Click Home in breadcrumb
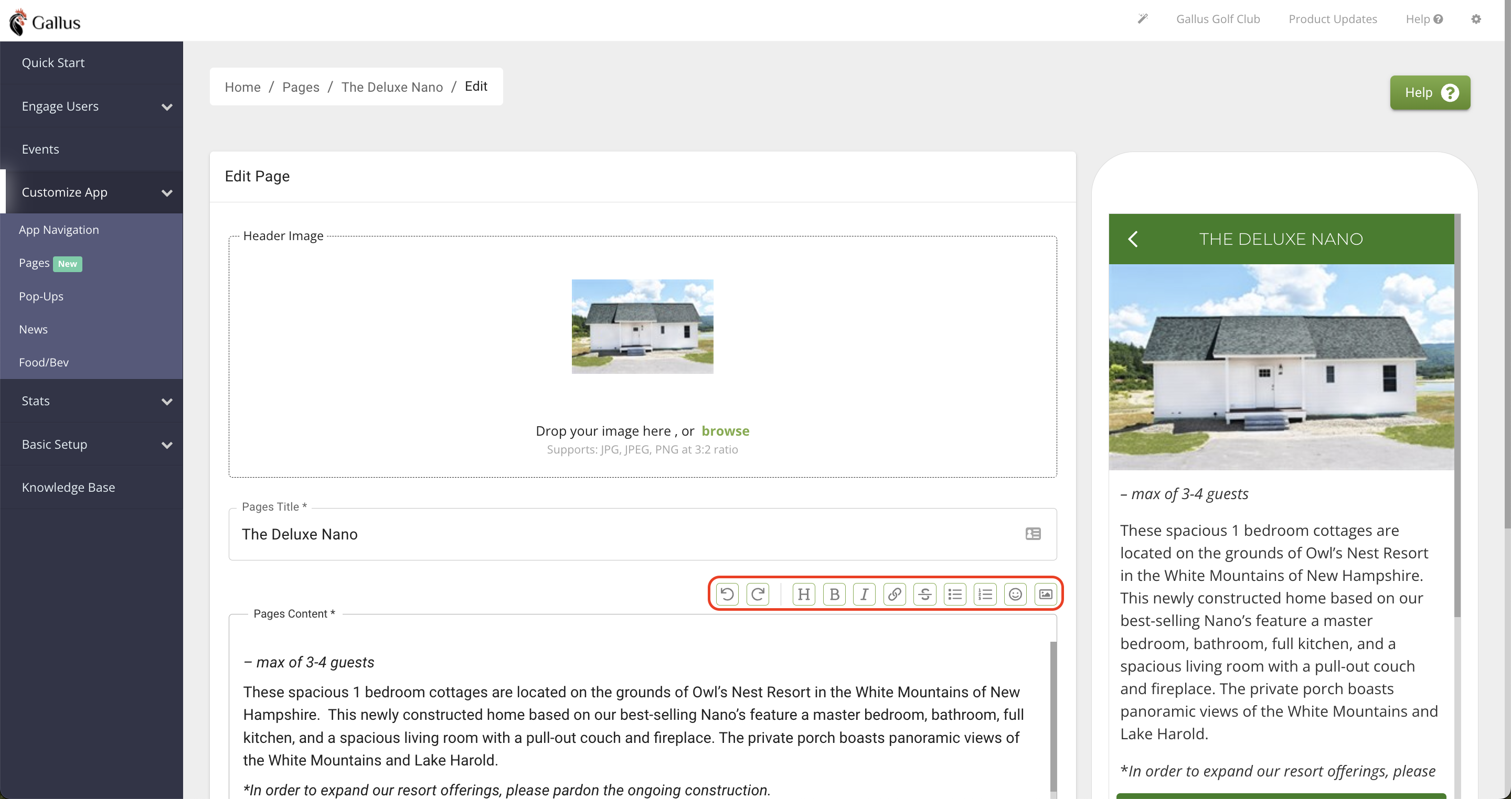The height and width of the screenshot is (799, 1511). tap(242, 87)
